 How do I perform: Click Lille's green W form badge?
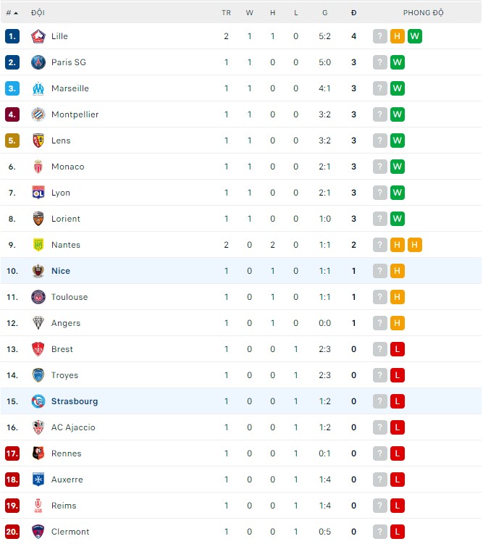pyautogui.click(x=415, y=36)
